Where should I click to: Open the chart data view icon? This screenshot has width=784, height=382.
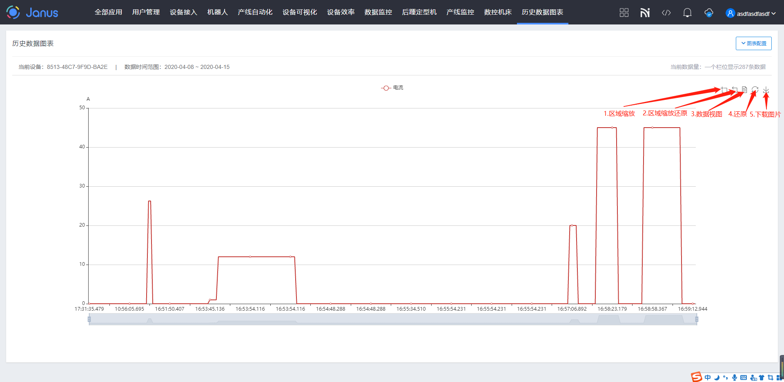pos(744,90)
